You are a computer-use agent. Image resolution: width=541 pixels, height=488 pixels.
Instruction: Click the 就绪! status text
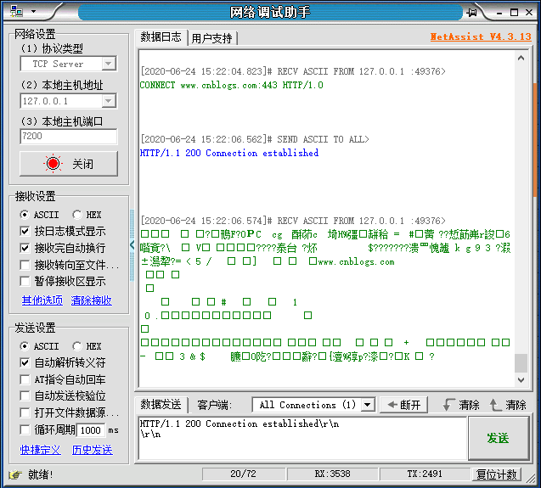pyautogui.click(x=41, y=475)
